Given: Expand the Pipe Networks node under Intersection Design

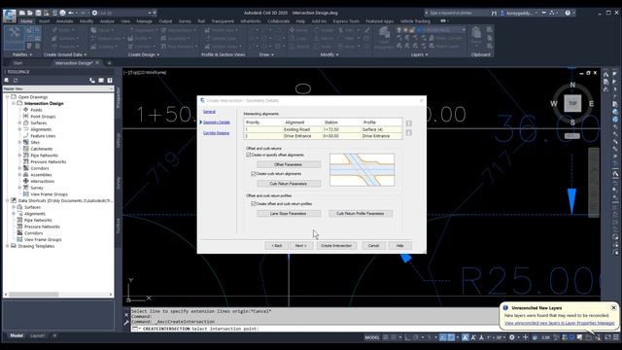Looking at the screenshot, I should [19, 156].
